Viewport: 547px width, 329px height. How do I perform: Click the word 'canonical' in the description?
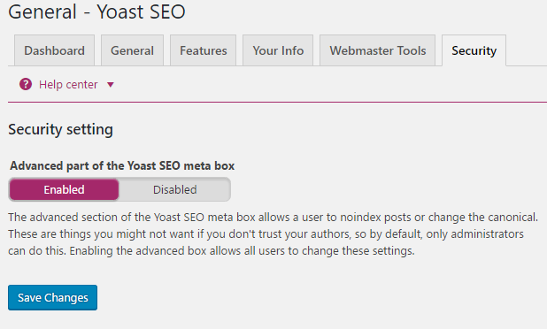[512, 218]
